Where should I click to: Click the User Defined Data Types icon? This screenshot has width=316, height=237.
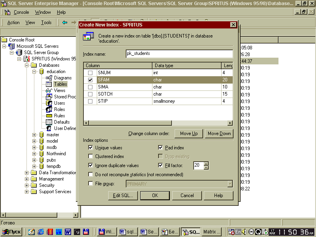(49, 128)
